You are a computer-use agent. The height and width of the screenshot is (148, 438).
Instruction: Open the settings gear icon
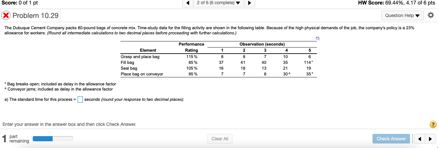click(x=431, y=15)
